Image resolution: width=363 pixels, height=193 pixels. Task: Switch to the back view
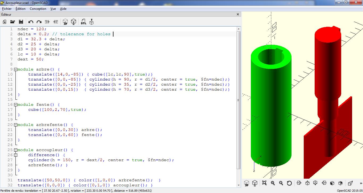coord(340,183)
